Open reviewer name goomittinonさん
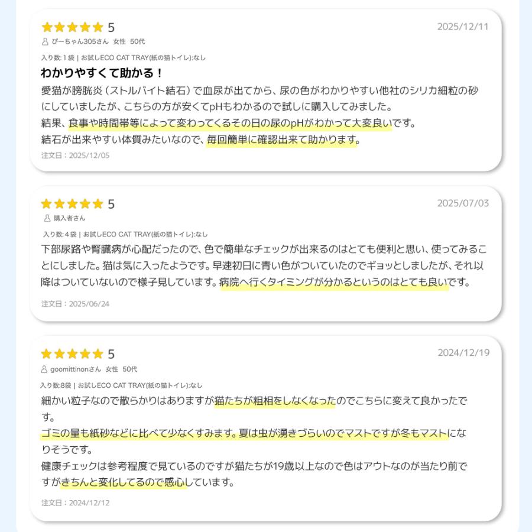This screenshot has height=532, width=532. point(76,369)
